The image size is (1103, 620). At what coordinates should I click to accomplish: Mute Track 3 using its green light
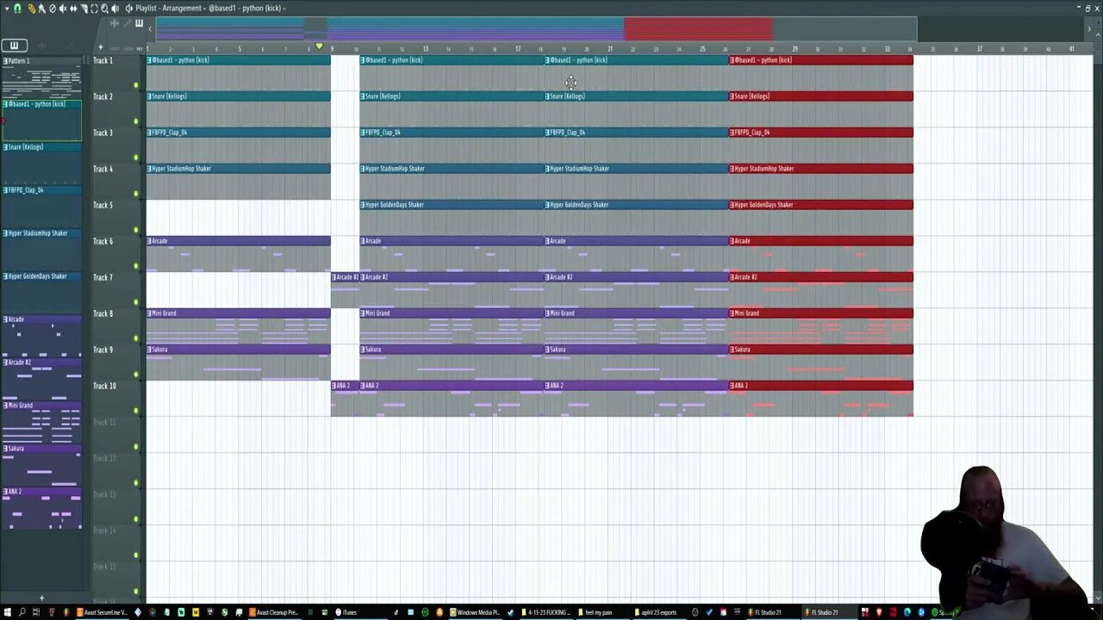pyautogui.click(x=135, y=157)
